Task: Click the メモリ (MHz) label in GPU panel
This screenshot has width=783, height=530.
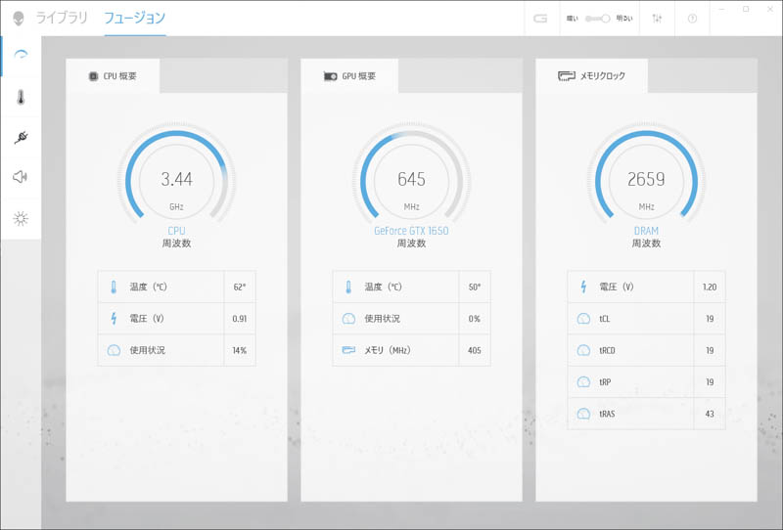Action: point(388,350)
